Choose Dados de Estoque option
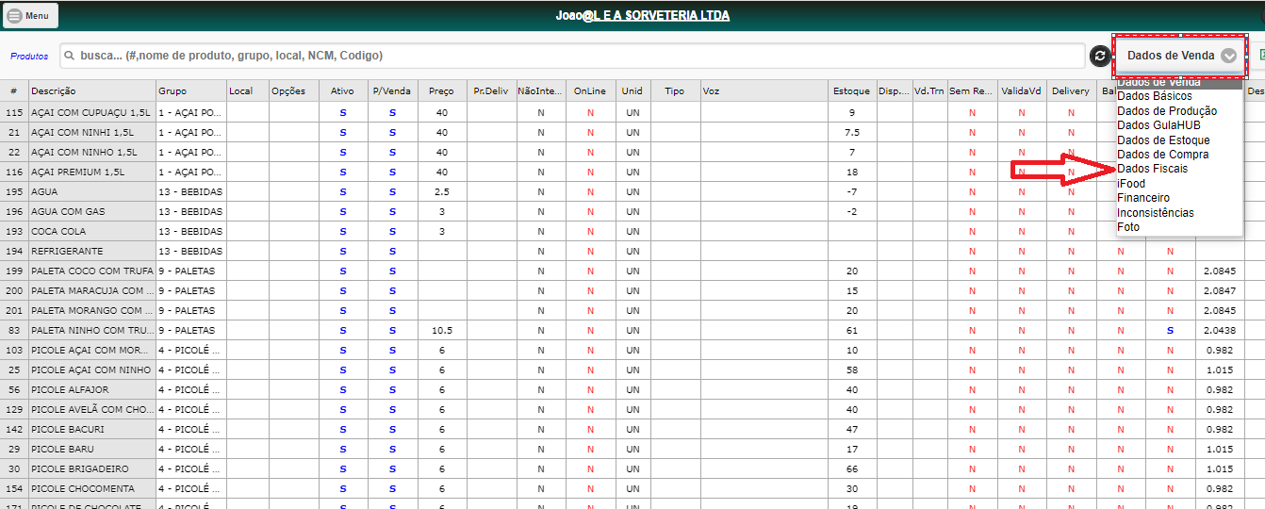This screenshot has height=509, width=1265. 1163,140
